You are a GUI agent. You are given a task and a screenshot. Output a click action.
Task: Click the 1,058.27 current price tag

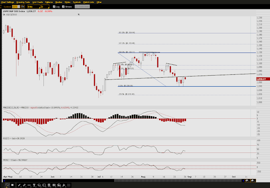(x=263, y=79)
